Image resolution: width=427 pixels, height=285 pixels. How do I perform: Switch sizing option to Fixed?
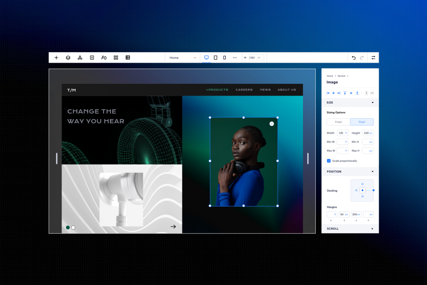tap(338, 122)
